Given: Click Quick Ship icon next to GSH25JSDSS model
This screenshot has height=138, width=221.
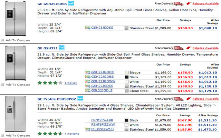Looking at the screenshot, I should pyautogui.click(x=87, y=28).
